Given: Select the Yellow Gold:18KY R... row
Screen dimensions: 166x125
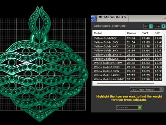Looking at the screenshot, I should (127, 55).
